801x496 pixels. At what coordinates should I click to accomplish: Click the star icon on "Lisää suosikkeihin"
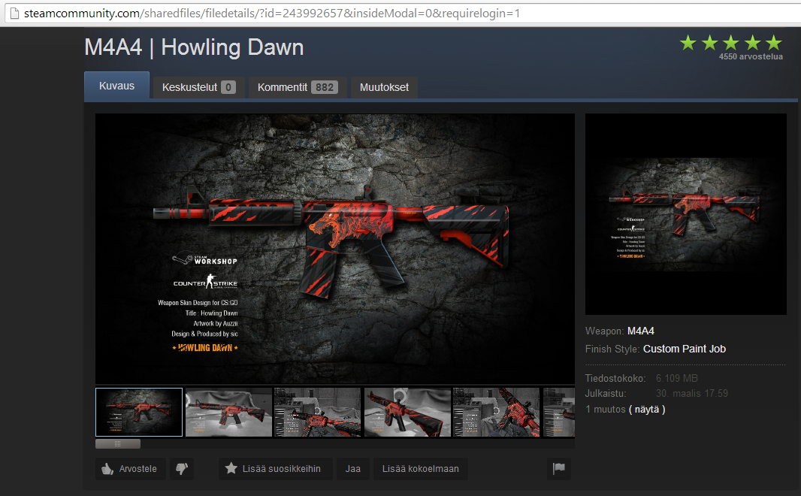coord(231,468)
